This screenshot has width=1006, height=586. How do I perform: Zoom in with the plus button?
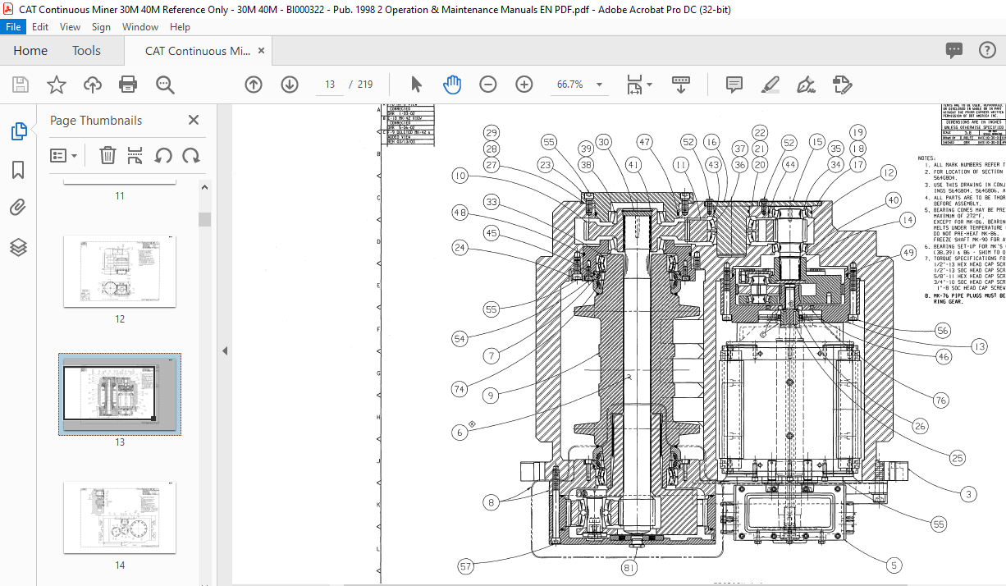pyautogui.click(x=524, y=85)
